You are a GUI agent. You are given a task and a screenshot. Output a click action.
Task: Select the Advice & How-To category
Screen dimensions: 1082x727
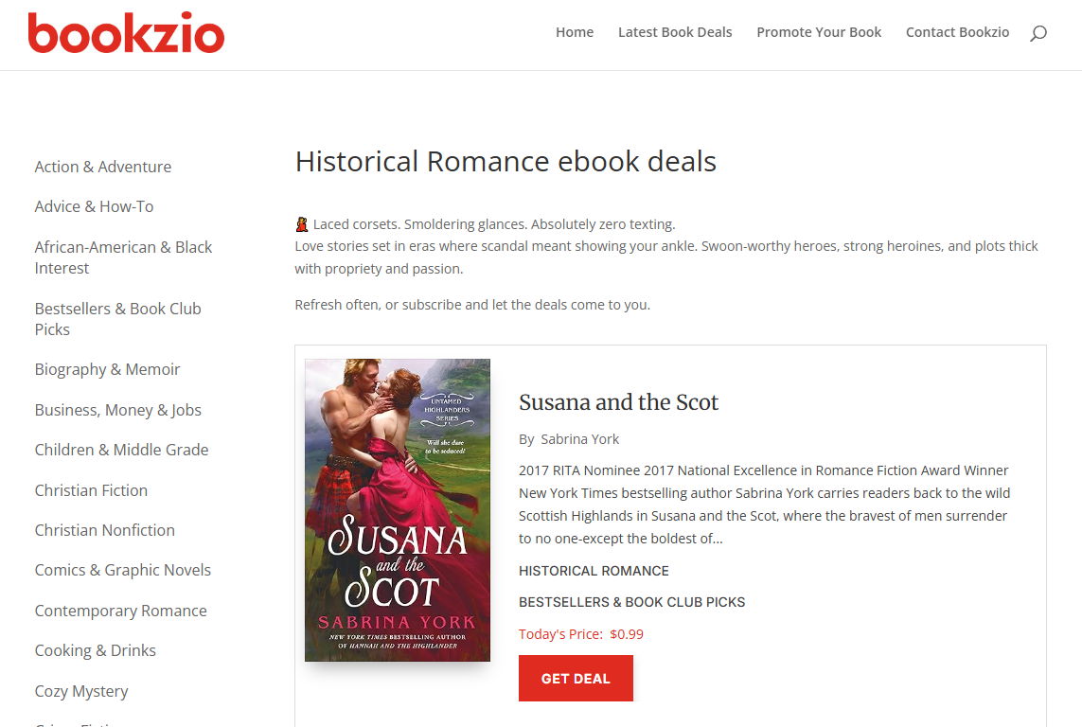point(94,205)
